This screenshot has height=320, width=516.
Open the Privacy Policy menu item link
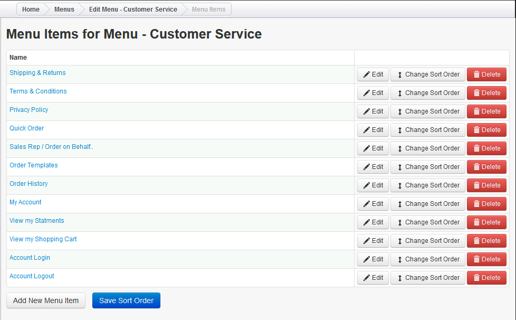tap(29, 110)
